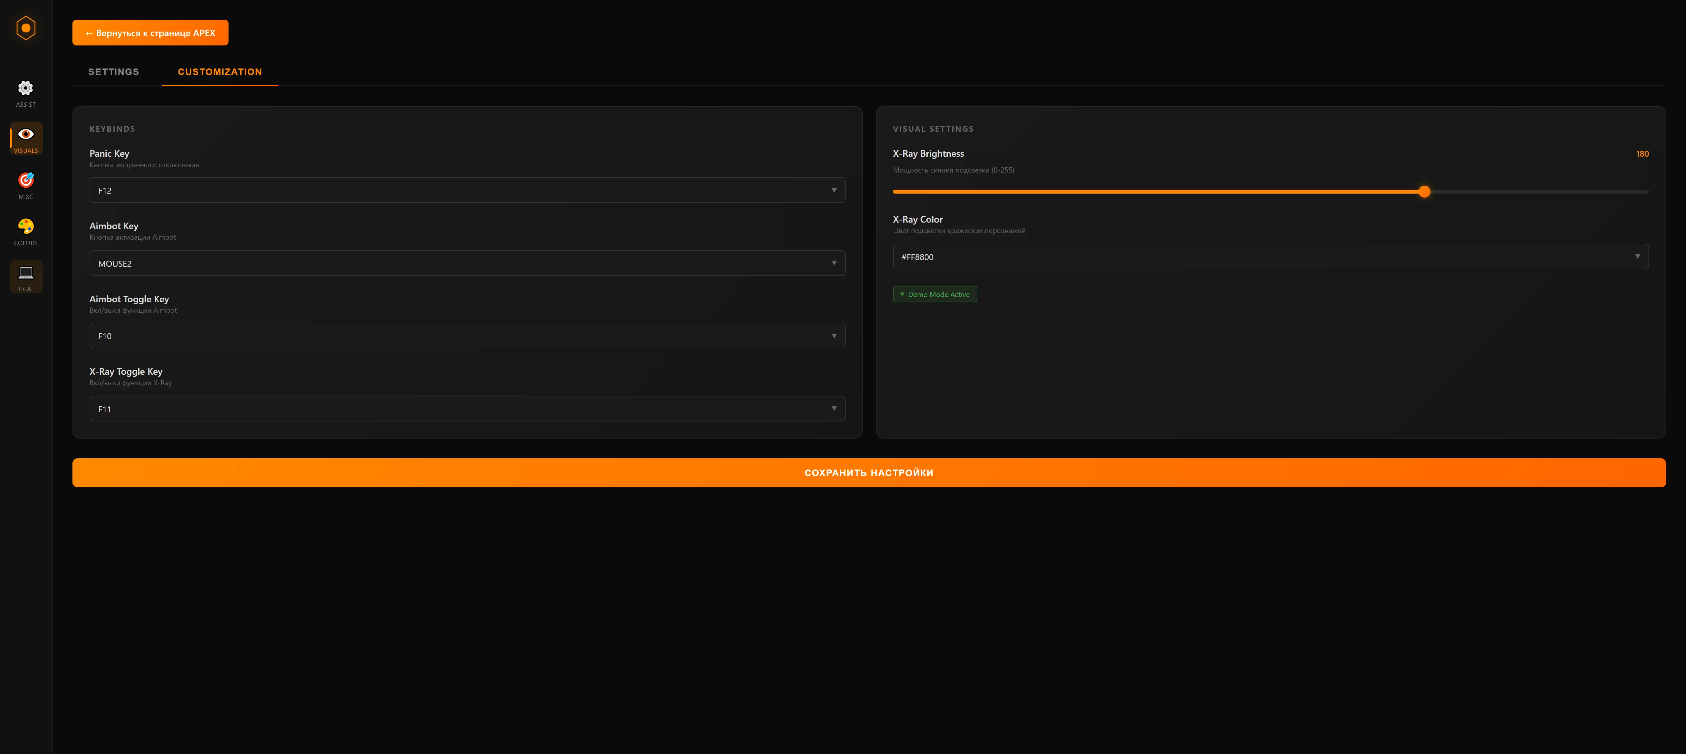Switch to the Settings tab
The height and width of the screenshot is (754, 1686).
pos(114,72)
